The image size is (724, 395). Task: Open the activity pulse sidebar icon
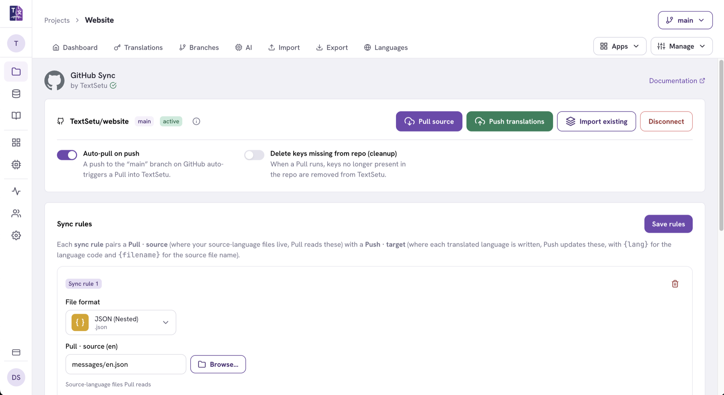click(16, 191)
